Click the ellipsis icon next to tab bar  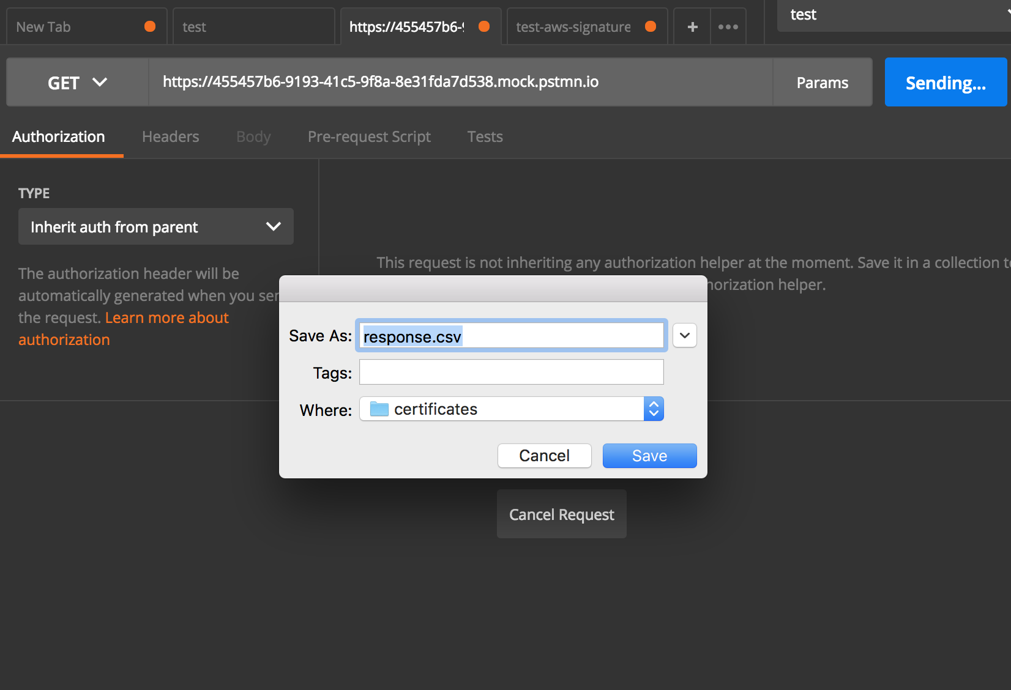point(728,26)
